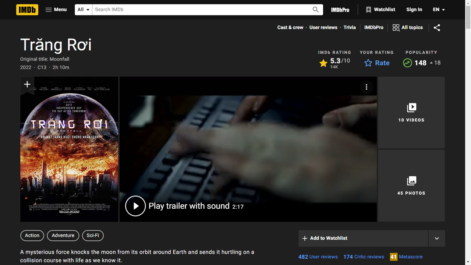Screen dimensions: 471x265
Task: Click Add to Watchlist button
Action: 363,238
